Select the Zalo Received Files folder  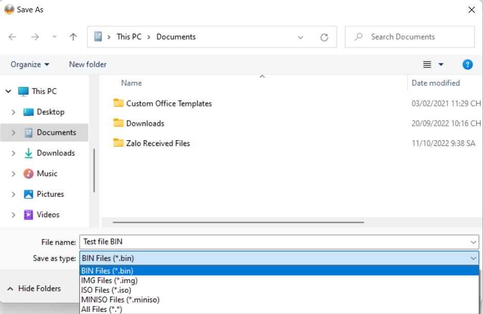coord(158,143)
